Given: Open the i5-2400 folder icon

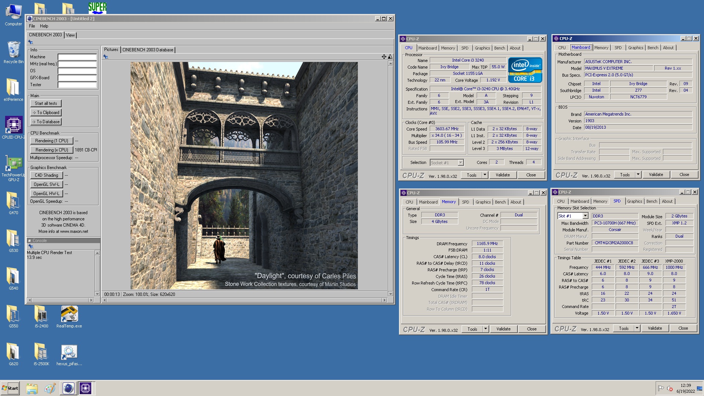Looking at the screenshot, I should 41,316.
